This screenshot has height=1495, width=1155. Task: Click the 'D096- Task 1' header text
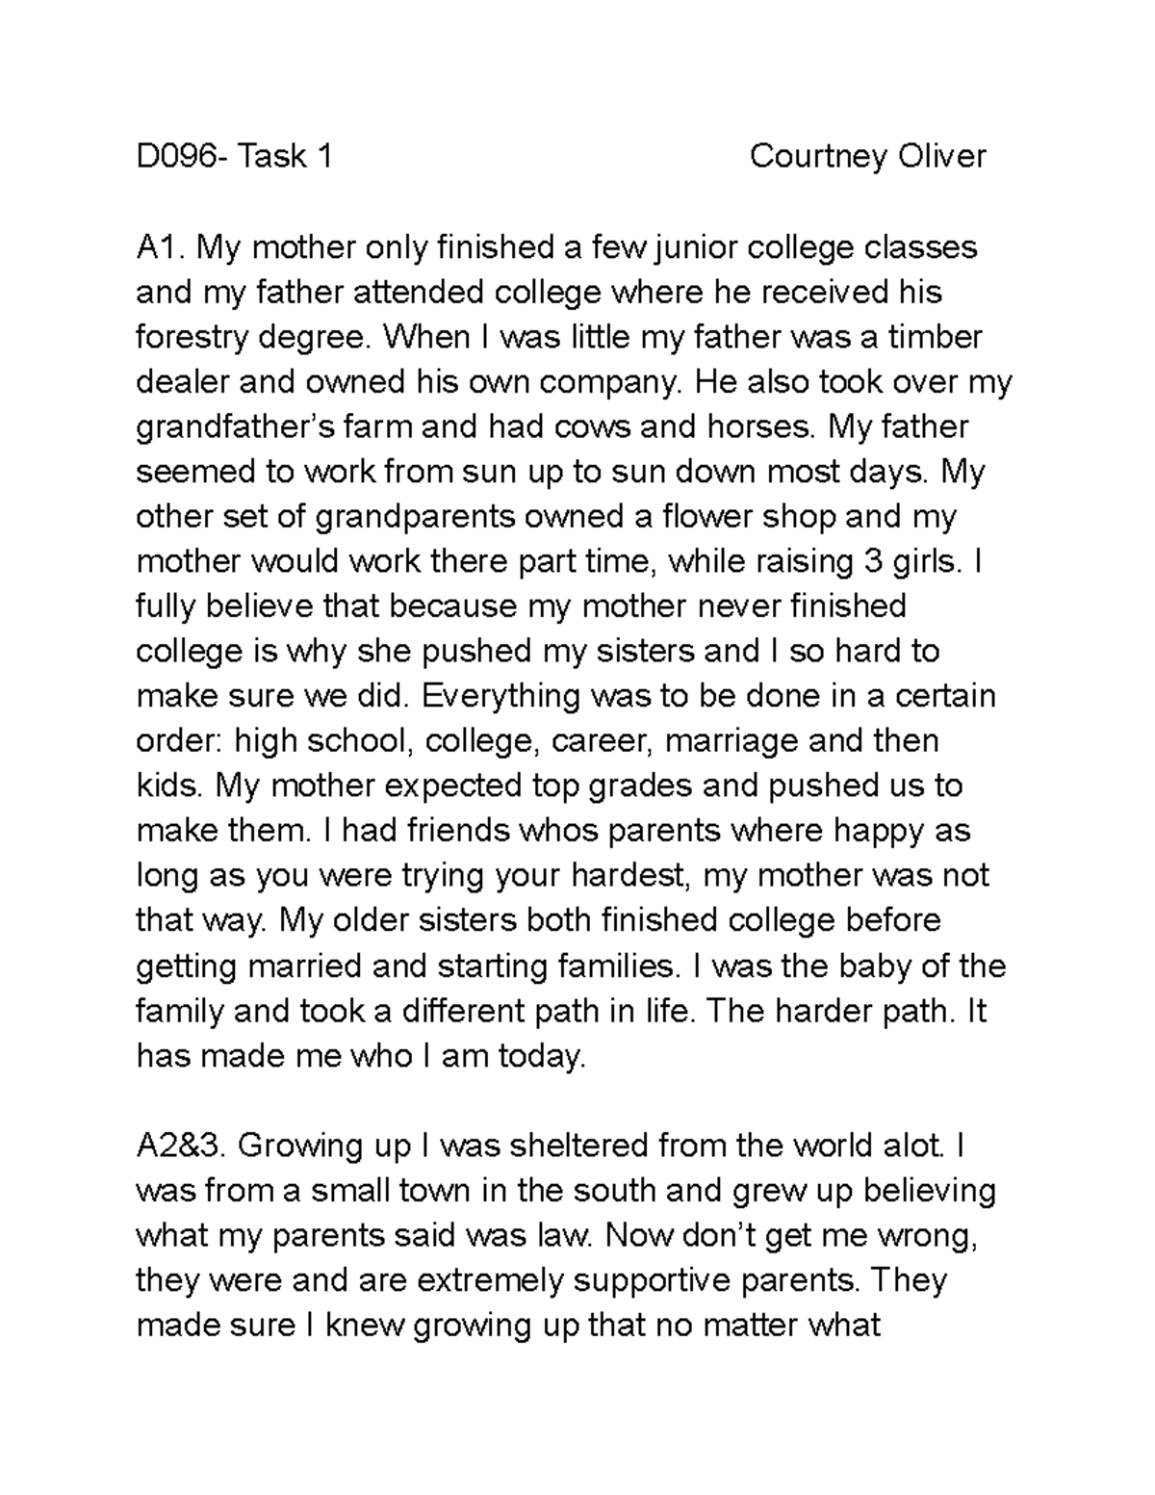point(234,156)
